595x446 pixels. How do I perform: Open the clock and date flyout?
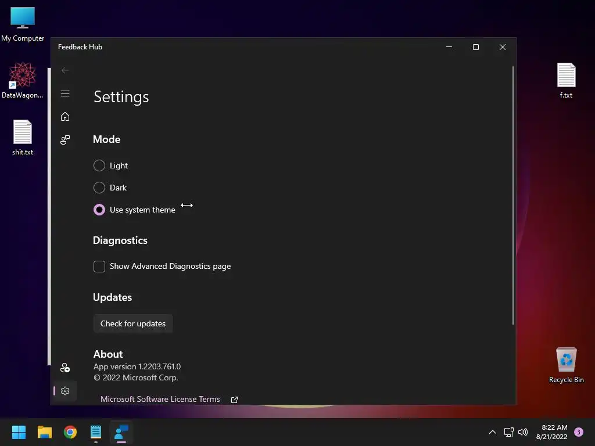(552, 432)
